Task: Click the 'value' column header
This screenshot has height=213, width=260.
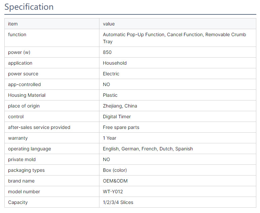Action: pyautogui.click(x=109, y=24)
